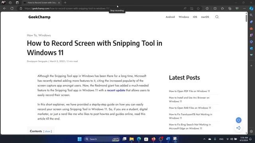Go back using the browser back arrow

click(4, 8)
